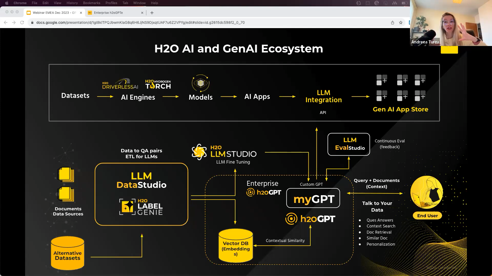
Task: Click Documents Data Sources label
Action: [x=68, y=211]
